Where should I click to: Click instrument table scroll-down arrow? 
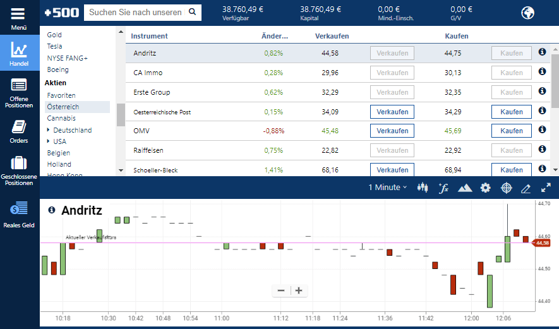click(555, 170)
